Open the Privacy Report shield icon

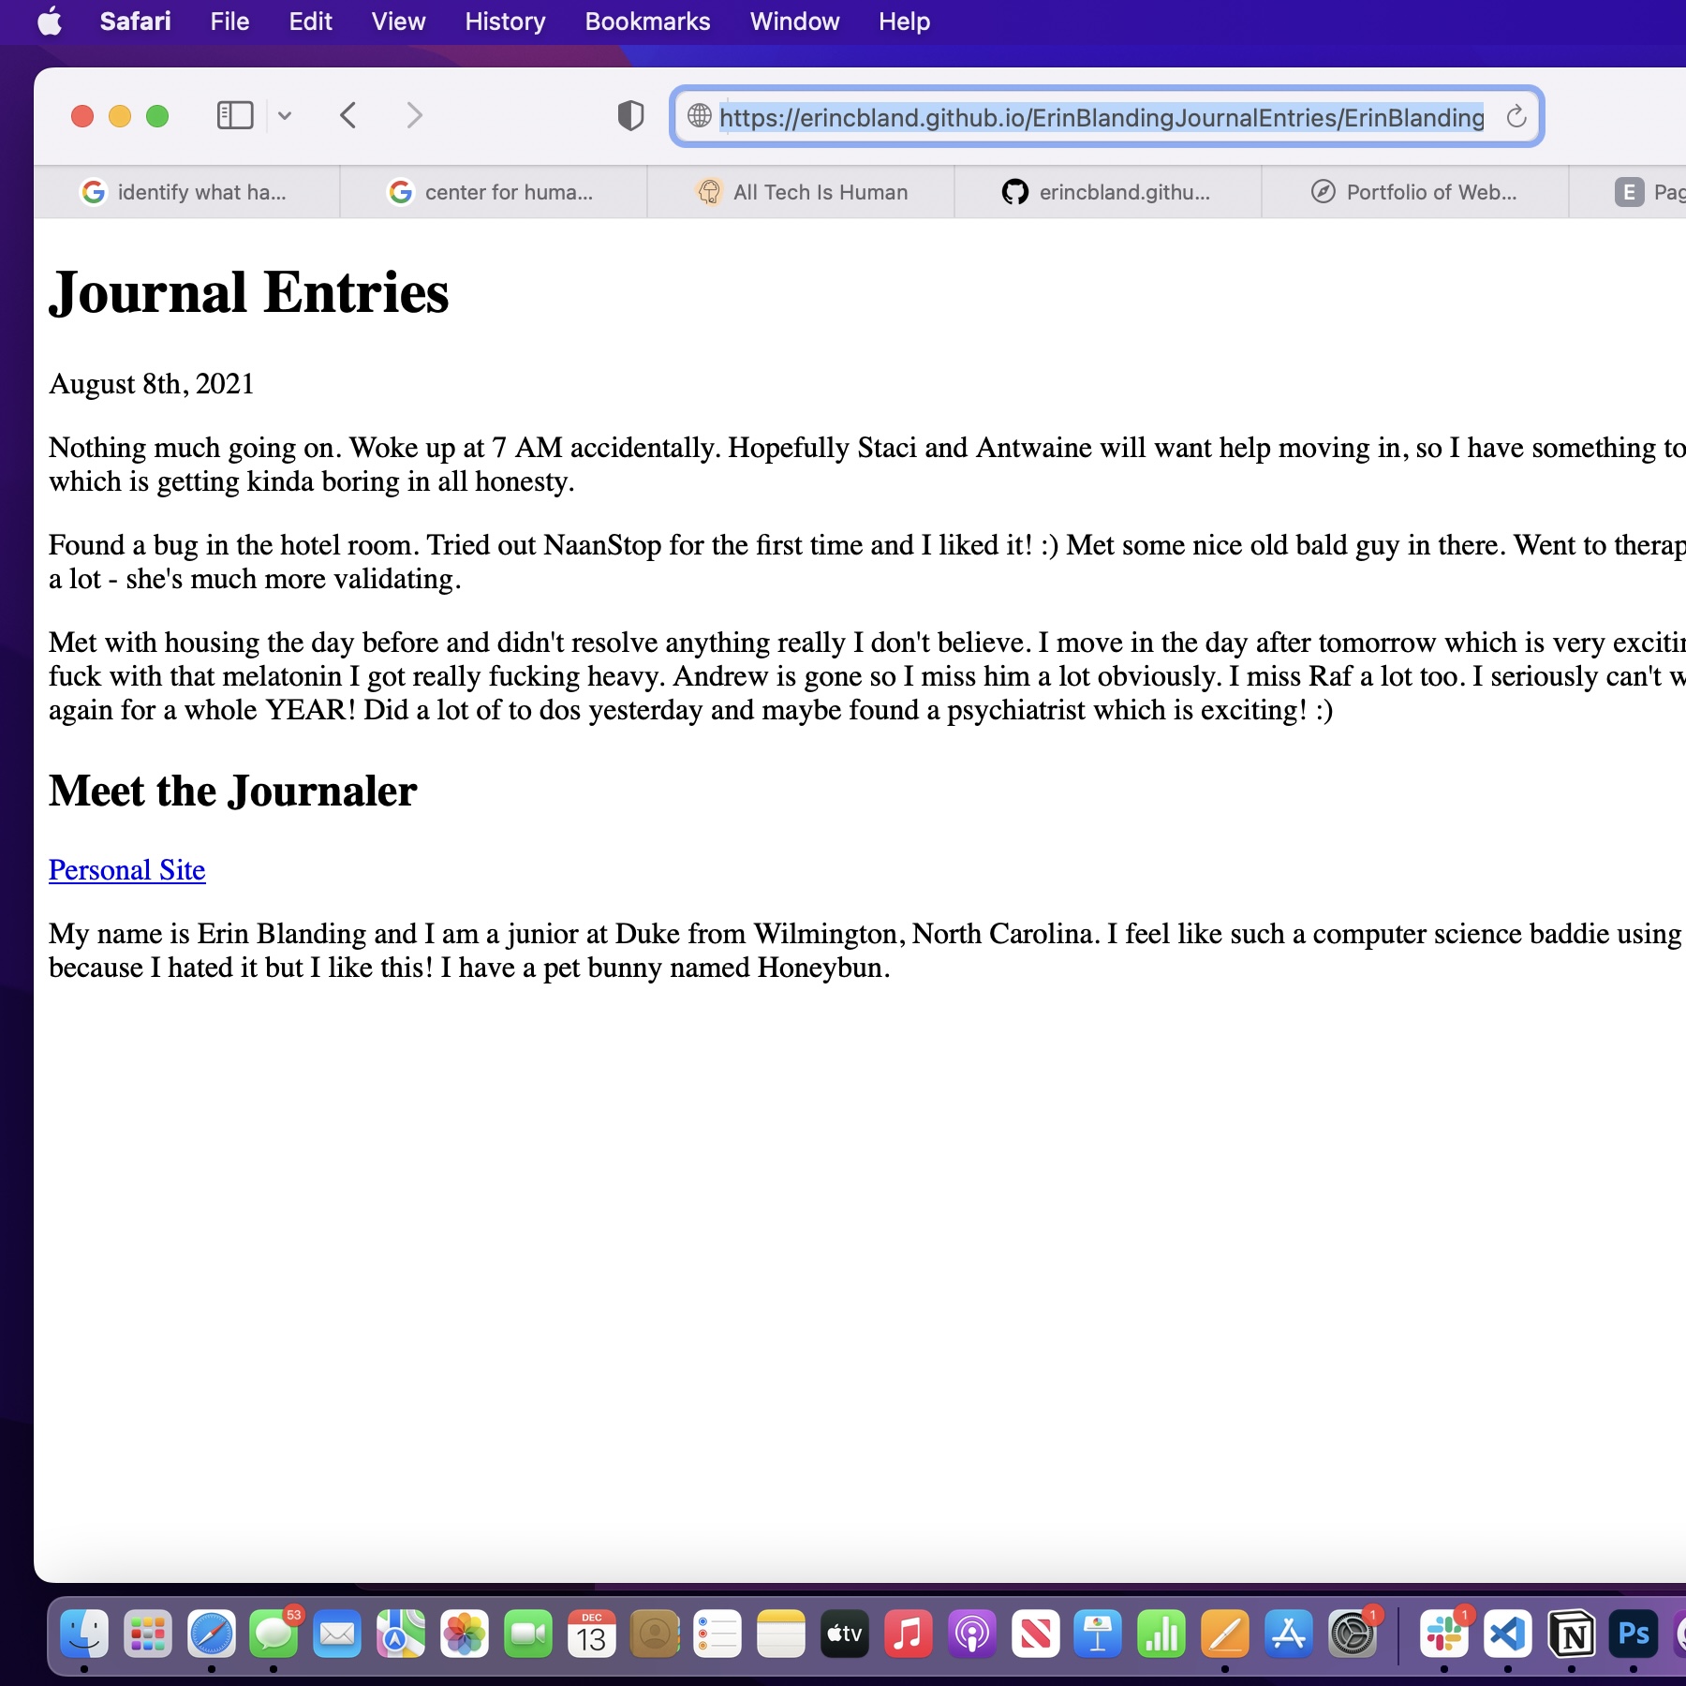tap(630, 116)
